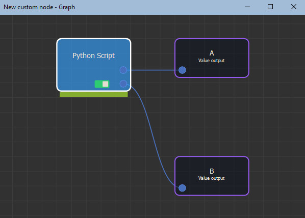Maximize the New custom node Graph window
The height and width of the screenshot is (218, 305).
270,7
